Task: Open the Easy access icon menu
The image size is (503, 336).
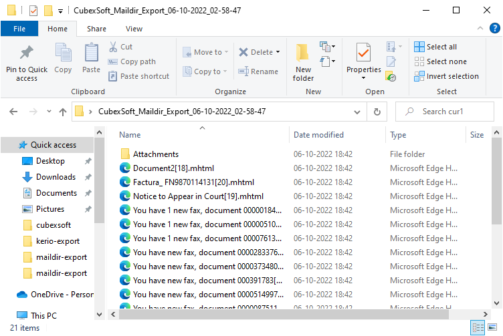Action: coord(327,61)
